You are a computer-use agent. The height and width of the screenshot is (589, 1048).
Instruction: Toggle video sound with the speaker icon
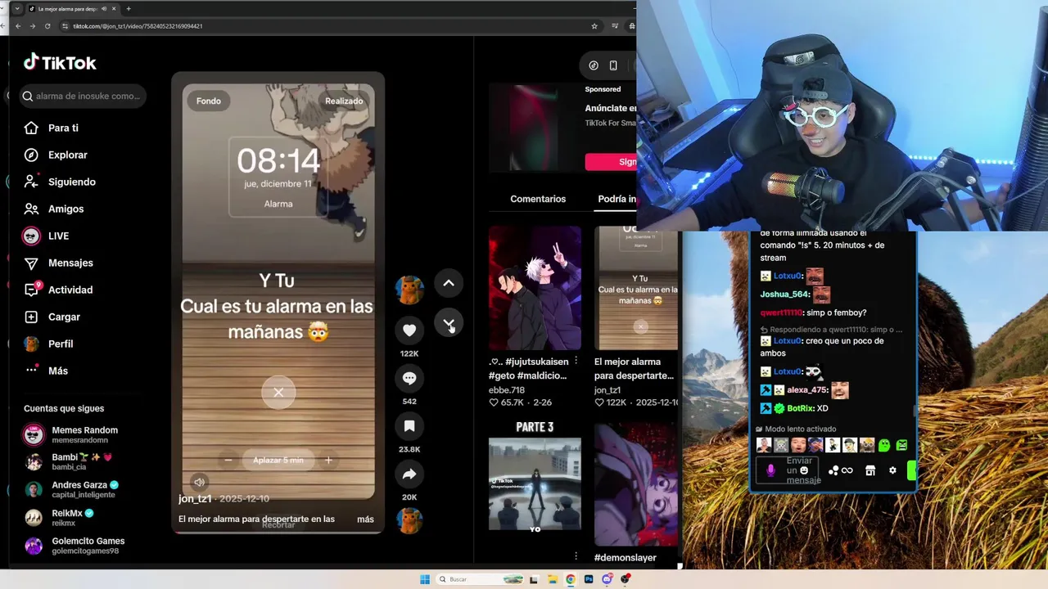pyautogui.click(x=199, y=482)
